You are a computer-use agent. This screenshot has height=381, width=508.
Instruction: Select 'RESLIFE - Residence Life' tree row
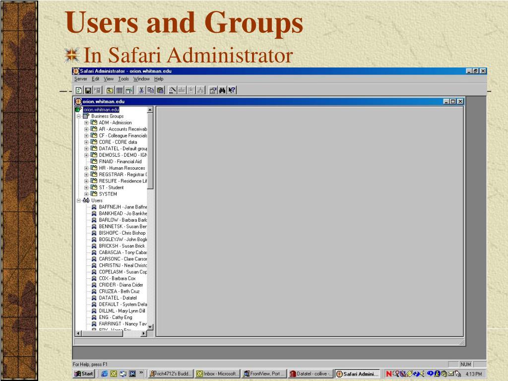[x=123, y=181]
